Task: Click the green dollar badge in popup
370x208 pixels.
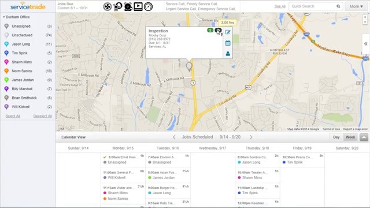Action: click(210, 30)
